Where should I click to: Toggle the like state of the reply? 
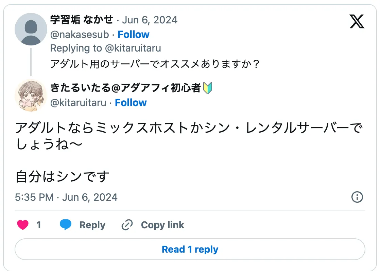[x=23, y=224]
